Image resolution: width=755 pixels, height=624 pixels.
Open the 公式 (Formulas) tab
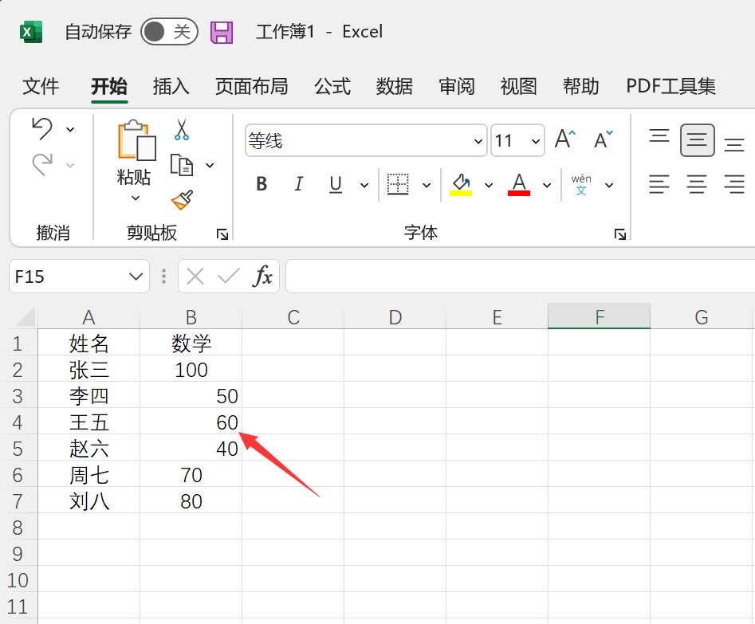click(332, 86)
